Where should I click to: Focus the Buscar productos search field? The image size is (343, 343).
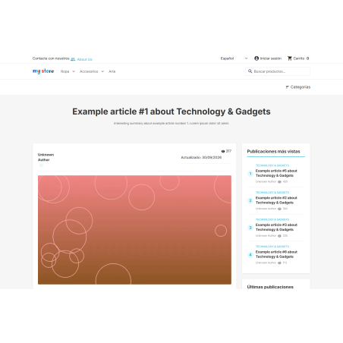click(x=278, y=71)
